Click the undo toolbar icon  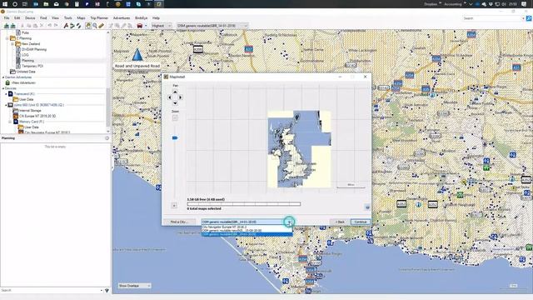click(x=50, y=26)
